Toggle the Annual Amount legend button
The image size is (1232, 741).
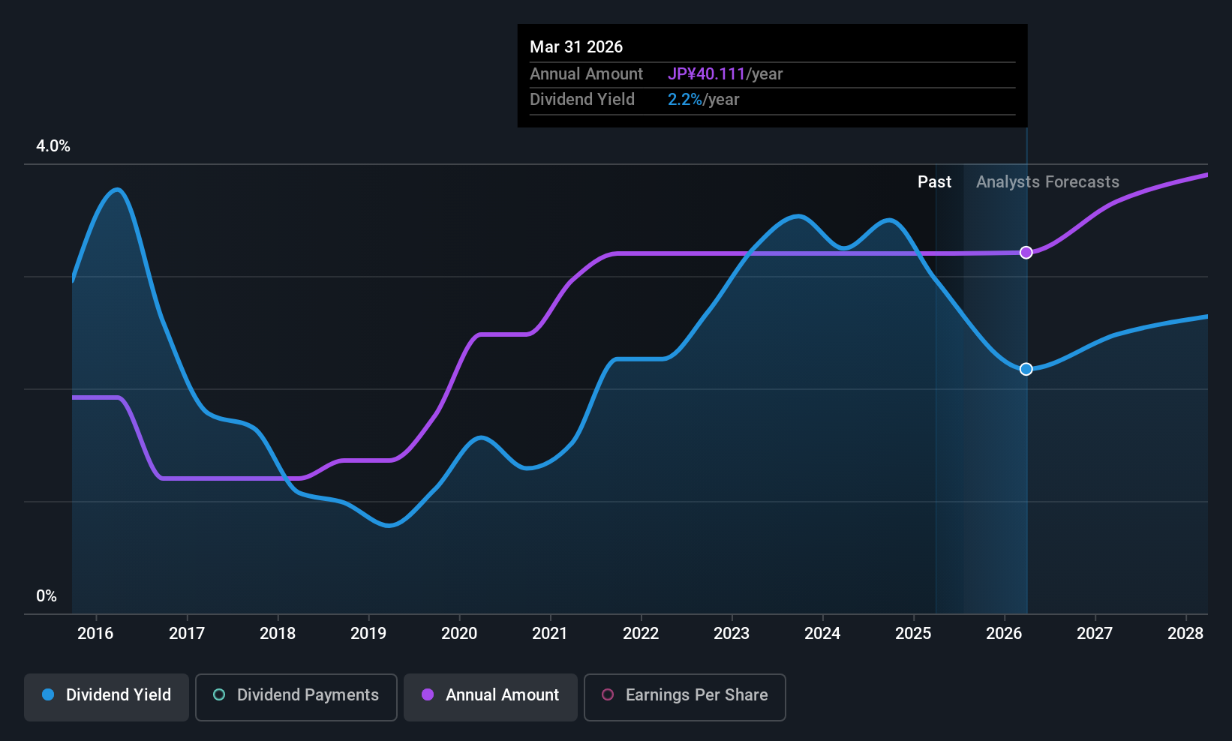click(491, 697)
